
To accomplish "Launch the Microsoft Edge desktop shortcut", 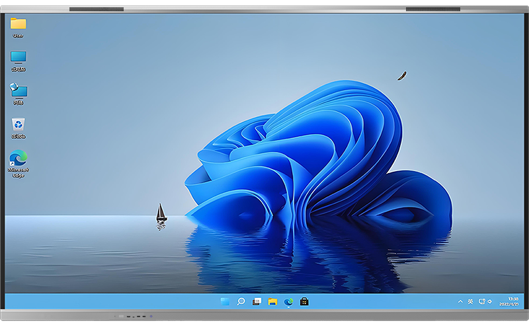I will pyautogui.click(x=19, y=163).
